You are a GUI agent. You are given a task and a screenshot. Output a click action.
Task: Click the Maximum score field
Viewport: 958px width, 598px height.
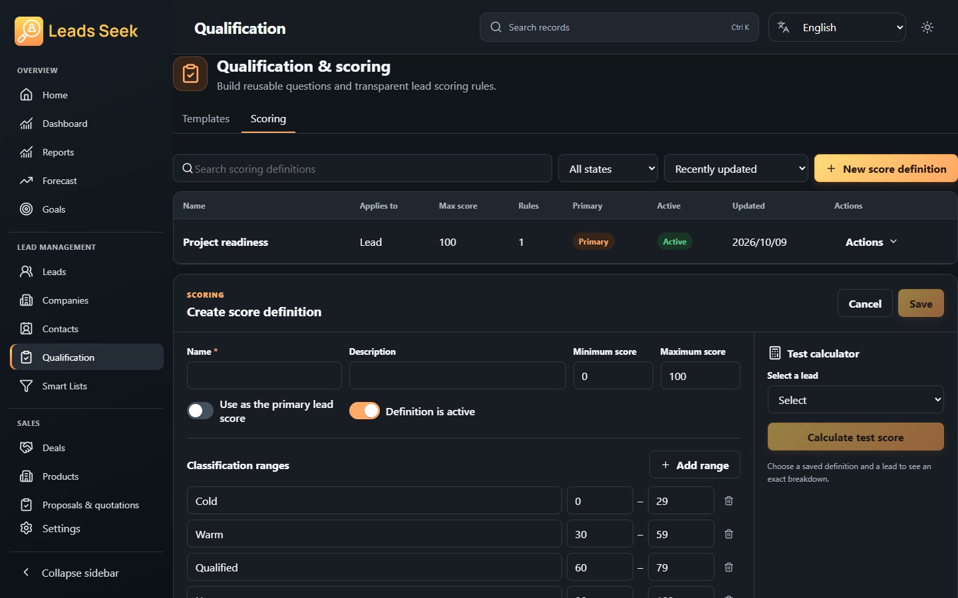pos(700,375)
